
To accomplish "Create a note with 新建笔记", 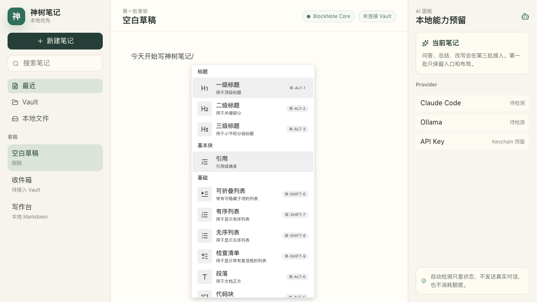I will click(x=55, y=41).
